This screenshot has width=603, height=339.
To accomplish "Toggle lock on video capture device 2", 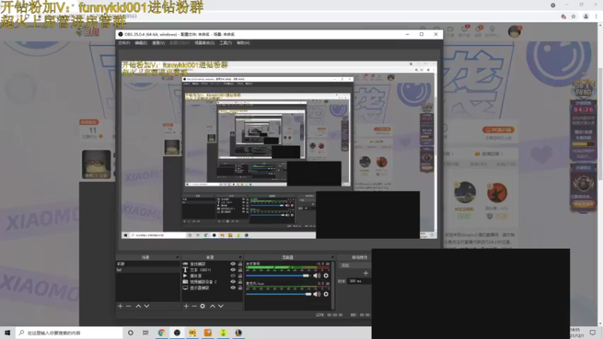I will 240,282.
